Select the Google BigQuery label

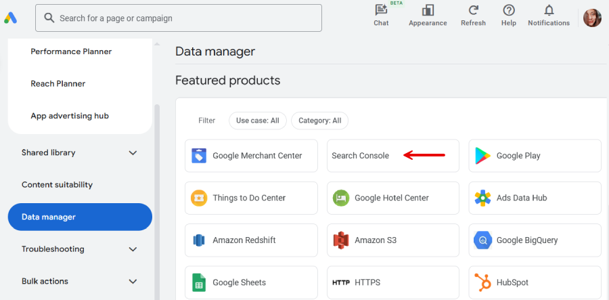click(527, 240)
